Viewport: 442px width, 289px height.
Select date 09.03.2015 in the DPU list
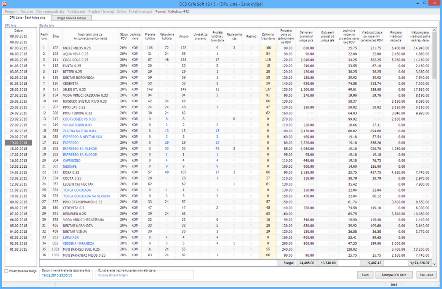coord(18,36)
